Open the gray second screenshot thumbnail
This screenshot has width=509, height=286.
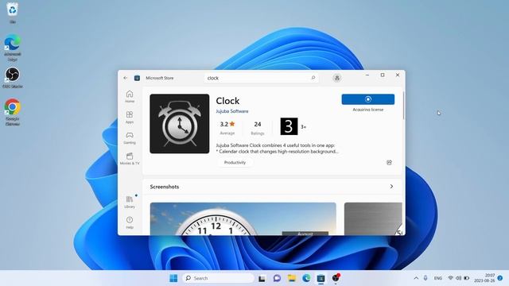coord(373,219)
